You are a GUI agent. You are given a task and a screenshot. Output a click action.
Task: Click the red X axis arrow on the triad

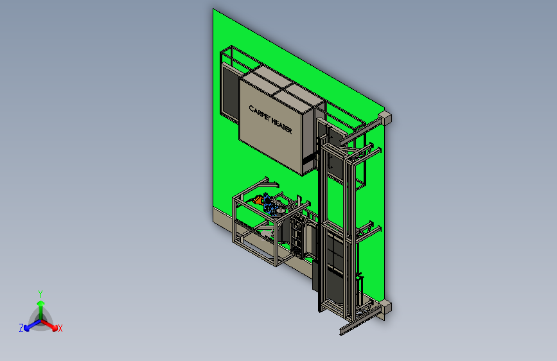coord(51,325)
